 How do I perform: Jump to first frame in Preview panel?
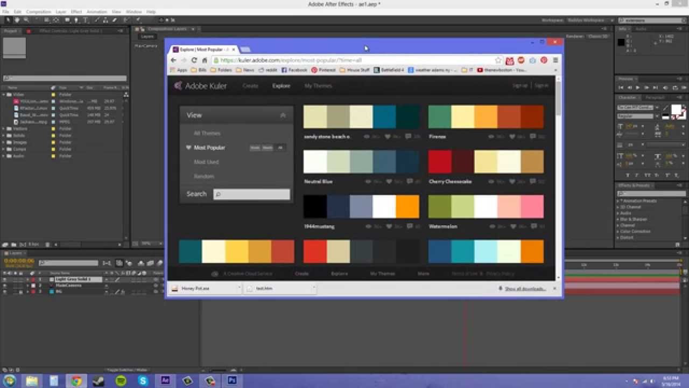622,87
